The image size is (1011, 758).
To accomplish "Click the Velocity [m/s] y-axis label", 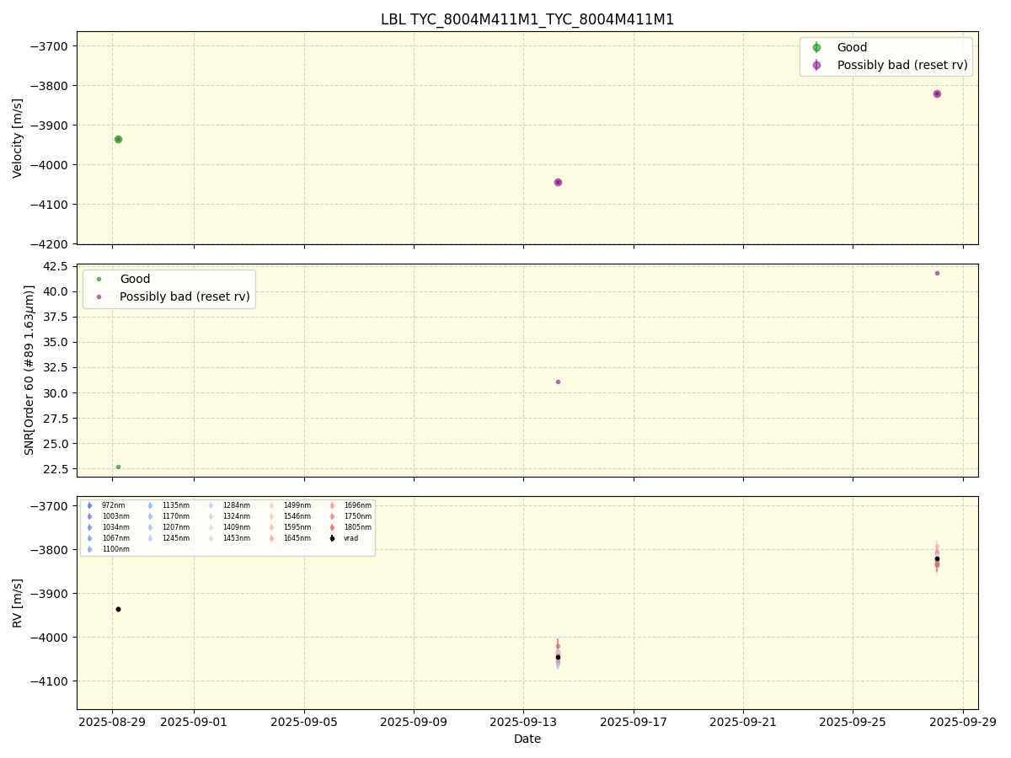I will point(18,138).
